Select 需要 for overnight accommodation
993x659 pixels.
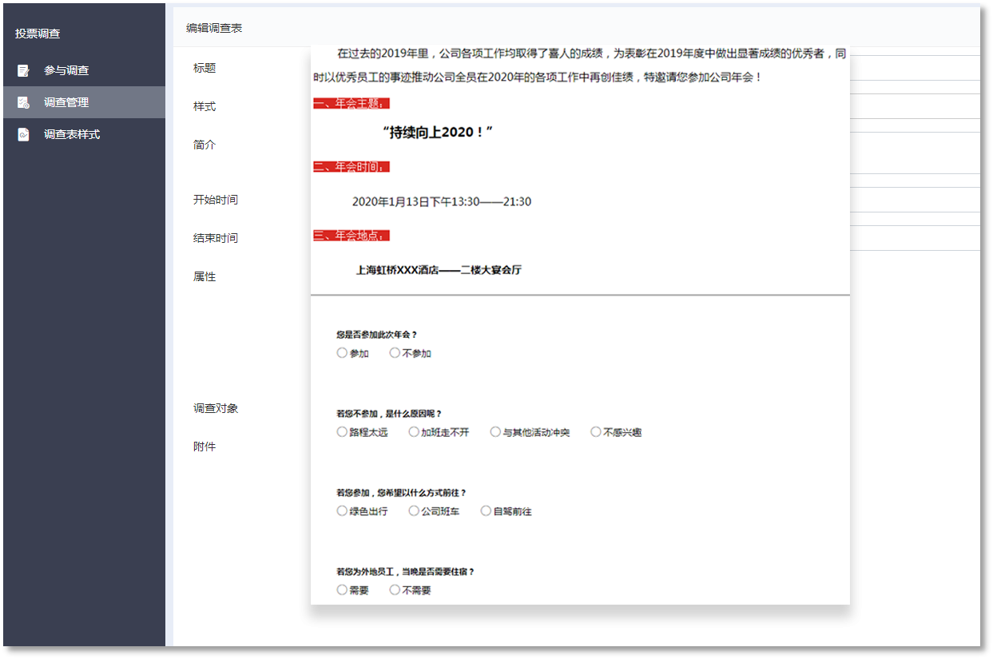pos(342,590)
